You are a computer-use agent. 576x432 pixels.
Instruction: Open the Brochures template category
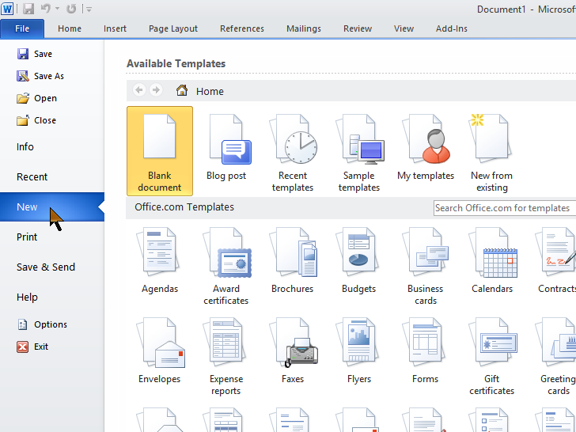click(x=293, y=260)
